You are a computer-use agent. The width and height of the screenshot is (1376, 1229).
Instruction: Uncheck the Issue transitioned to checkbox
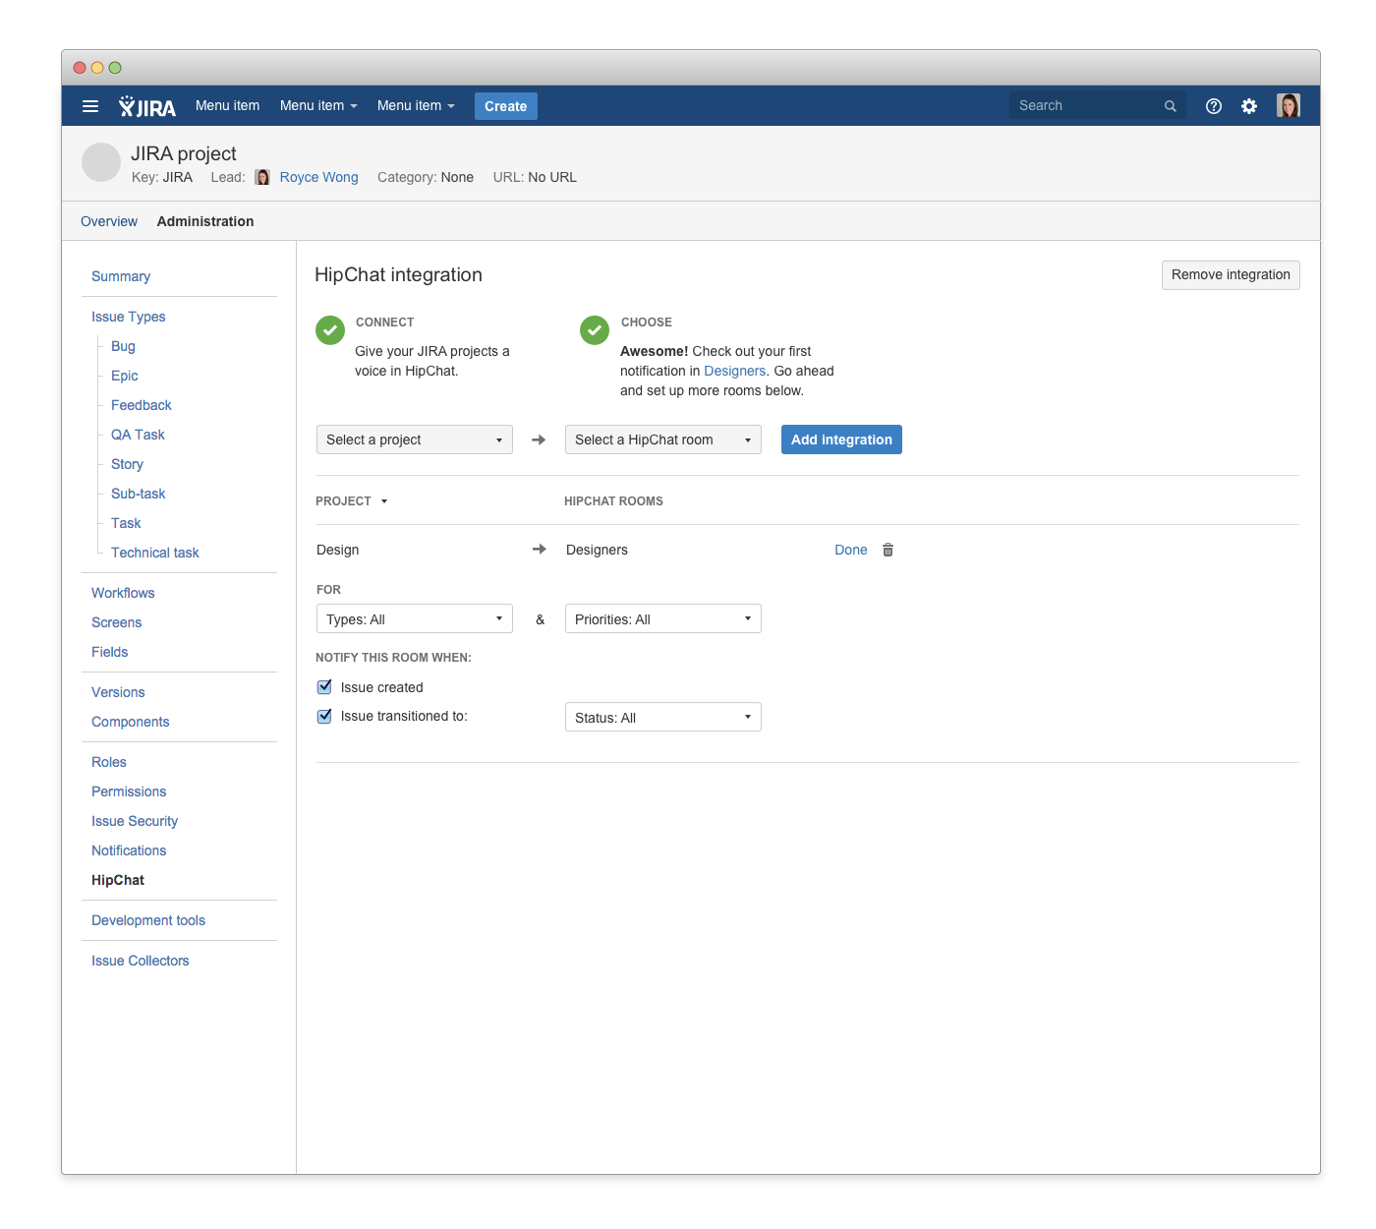(x=324, y=716)
